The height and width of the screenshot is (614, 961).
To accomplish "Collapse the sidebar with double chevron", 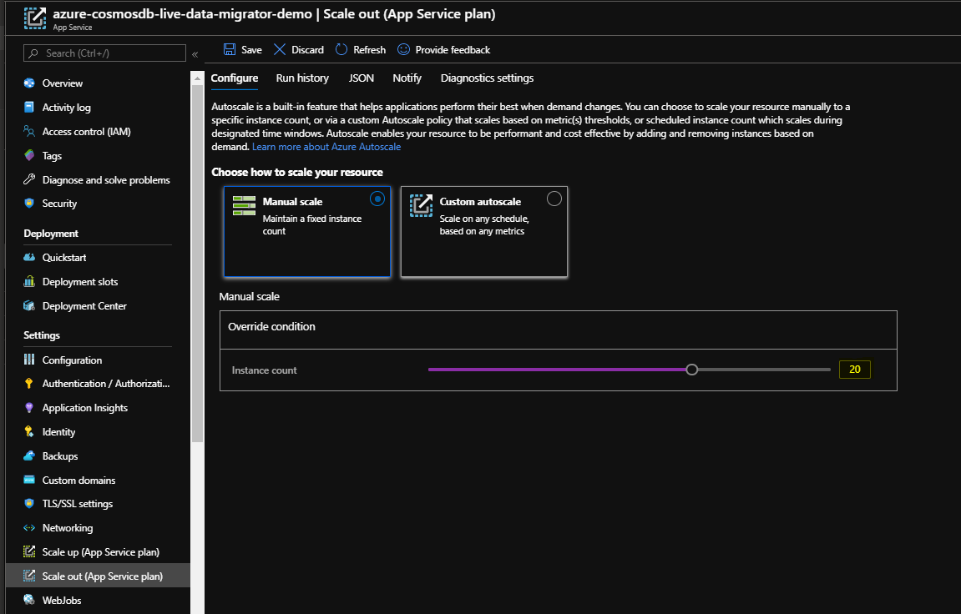I will pos(195,54).
